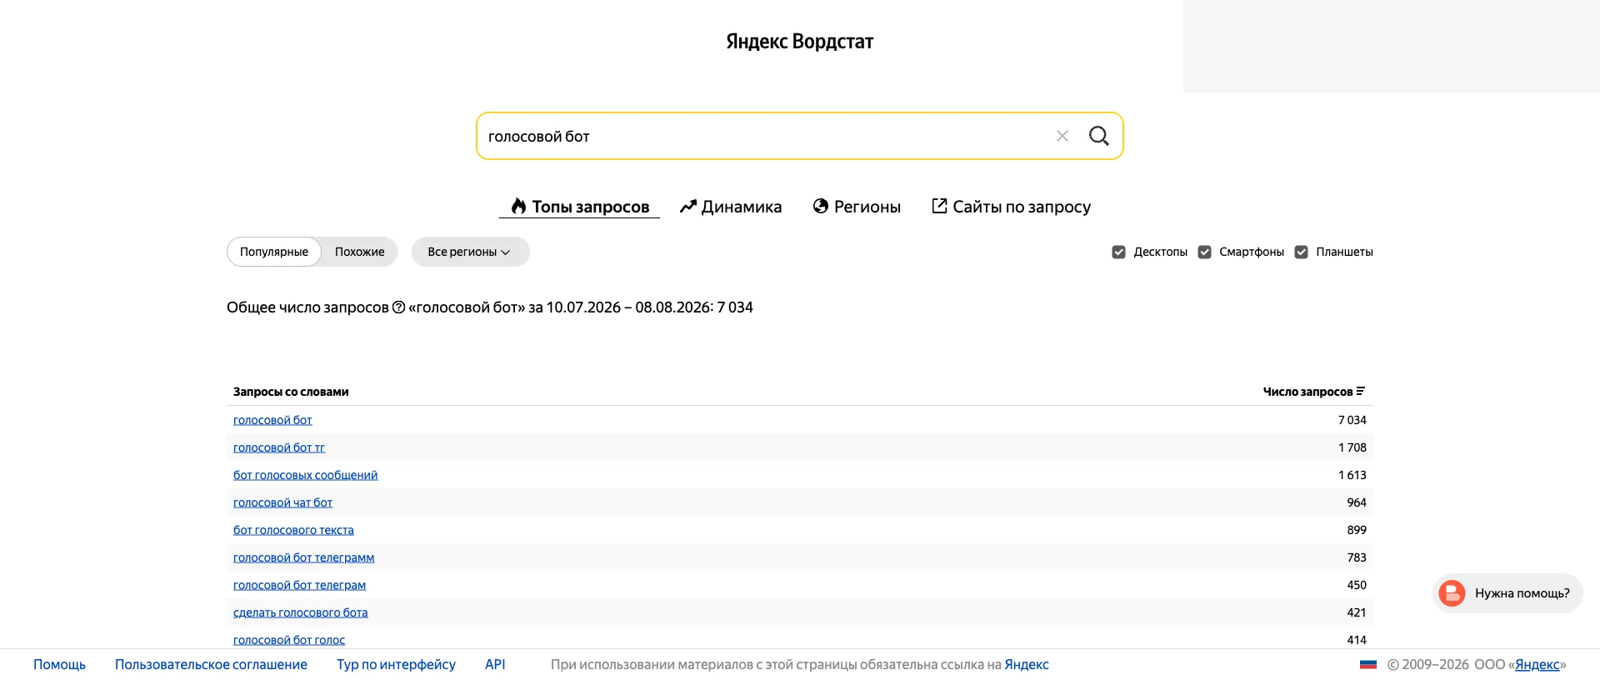
Task: Open the Помощь footer link
Action: pos(59,664)
